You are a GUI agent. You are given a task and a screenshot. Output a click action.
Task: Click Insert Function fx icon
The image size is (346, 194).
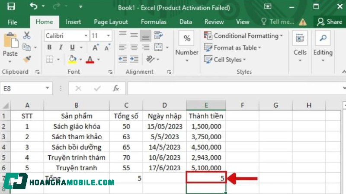pyautogui.click(x=116, y=88)
